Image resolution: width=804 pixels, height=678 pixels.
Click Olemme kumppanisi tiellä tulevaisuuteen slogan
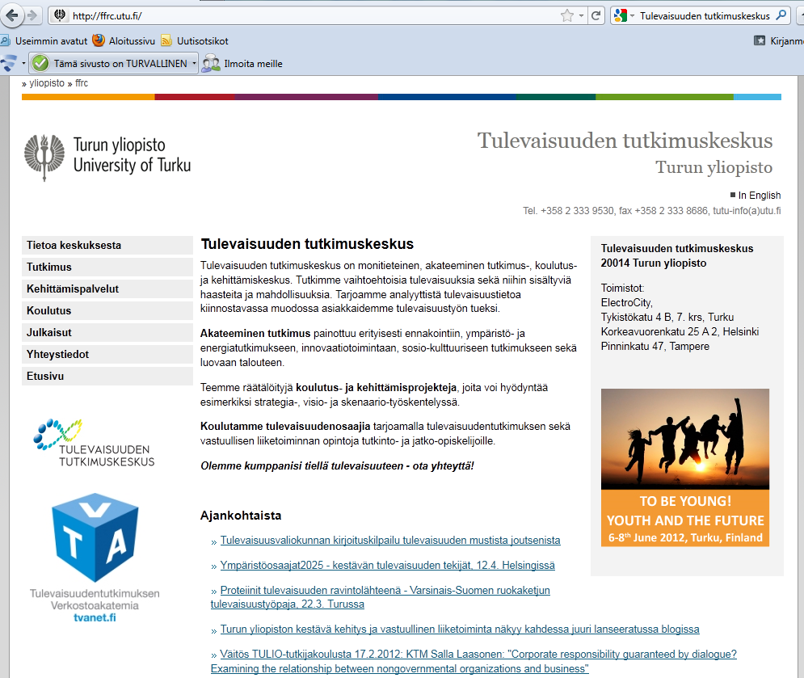[x=337, y=465]
